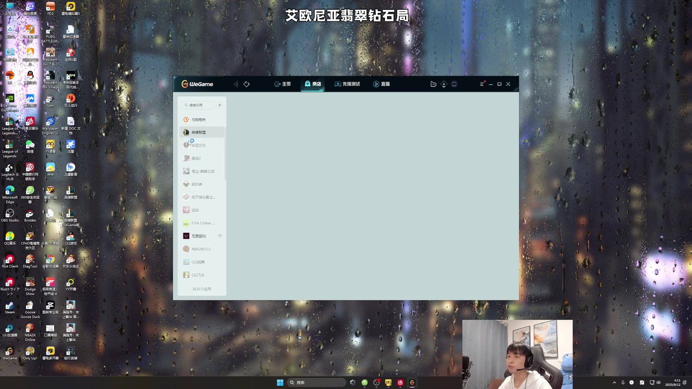The height and width of the screenshot is (389, 692).
Task: Open the Steam desktop shortcut
Action: click(x=10, y=308)
